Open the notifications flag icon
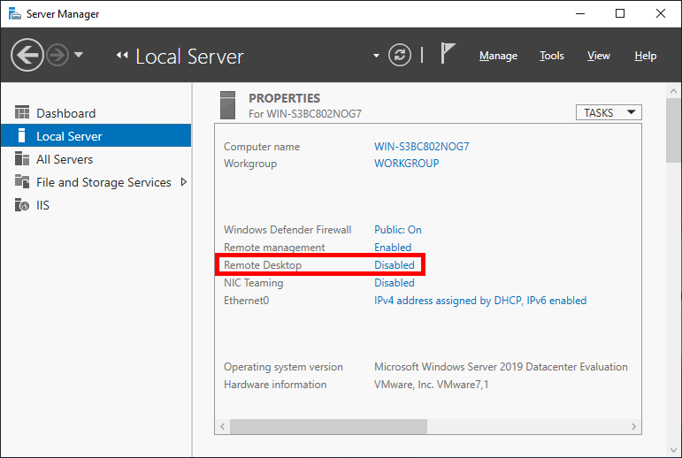The height and width of the screenshot is (458, 682). pyautogui.click(x=448, y=55)
